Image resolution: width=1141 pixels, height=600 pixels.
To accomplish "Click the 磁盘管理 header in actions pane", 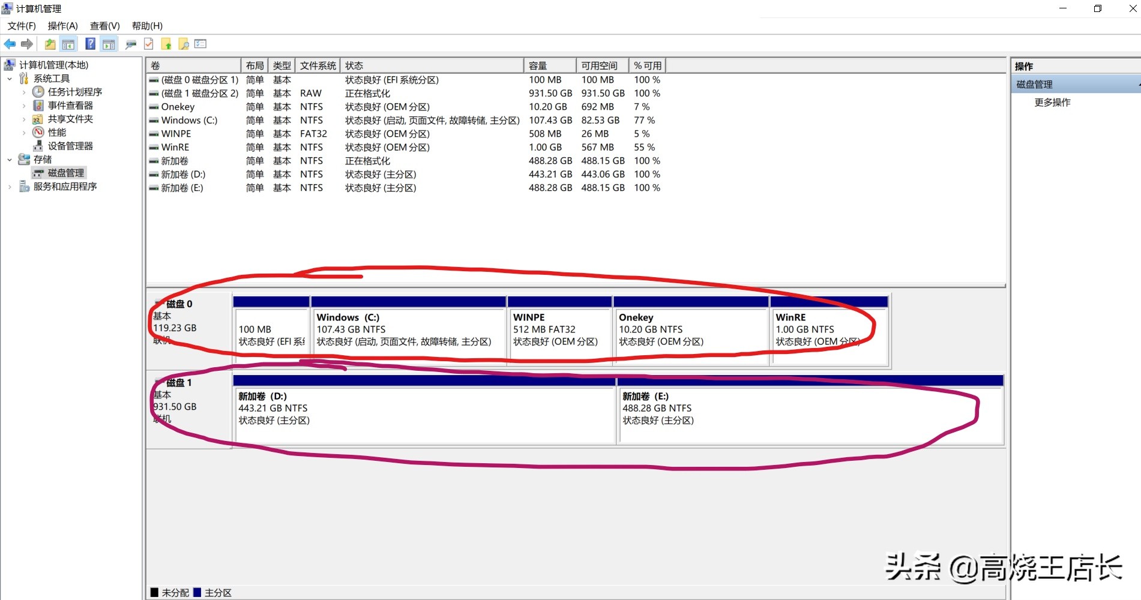I will pyautogui.click(x=1076, y=85).
